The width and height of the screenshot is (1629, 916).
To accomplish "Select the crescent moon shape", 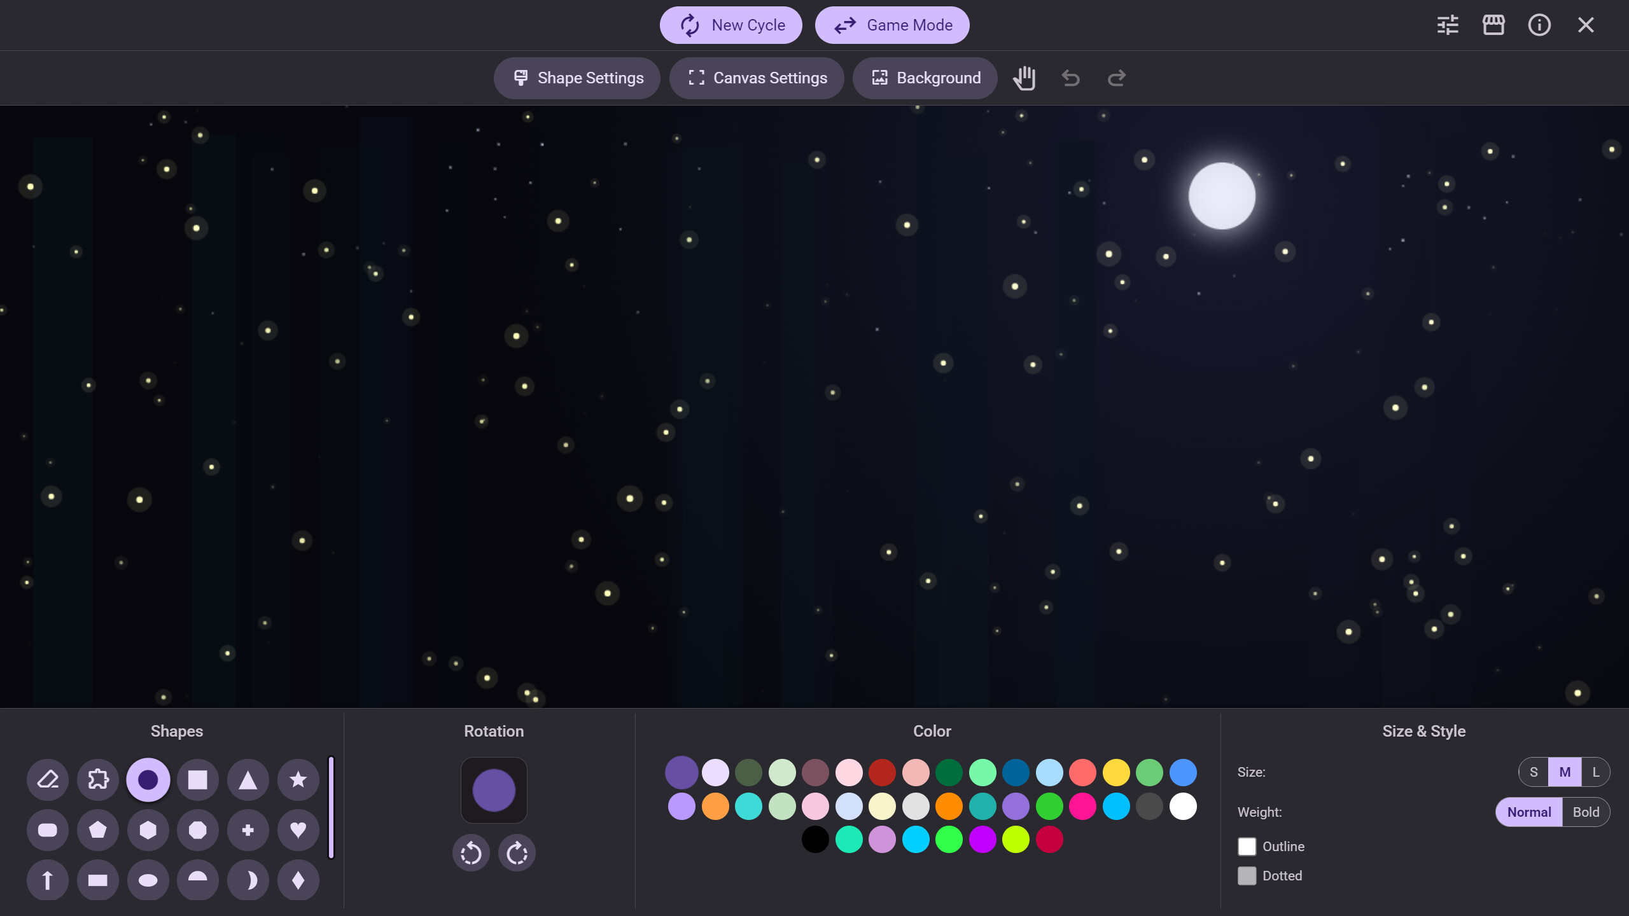I will point(248,880).
